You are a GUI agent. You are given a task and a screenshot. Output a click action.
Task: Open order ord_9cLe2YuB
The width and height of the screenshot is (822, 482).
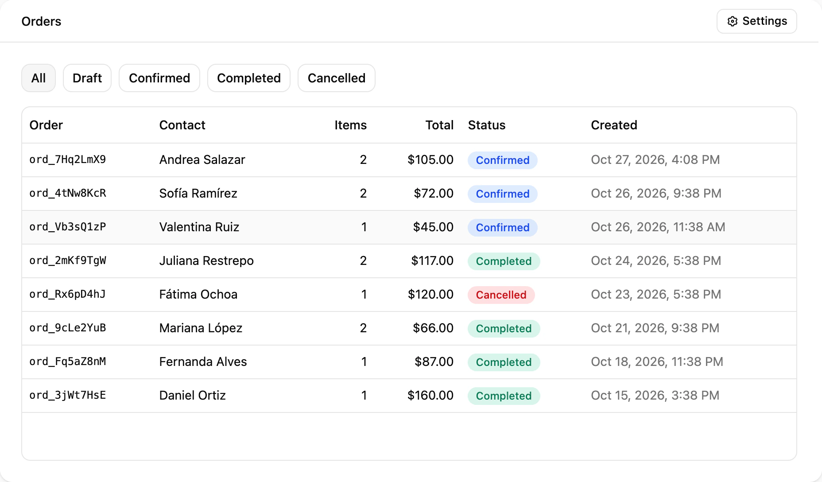pyautogui.click(x=68, y=328)
